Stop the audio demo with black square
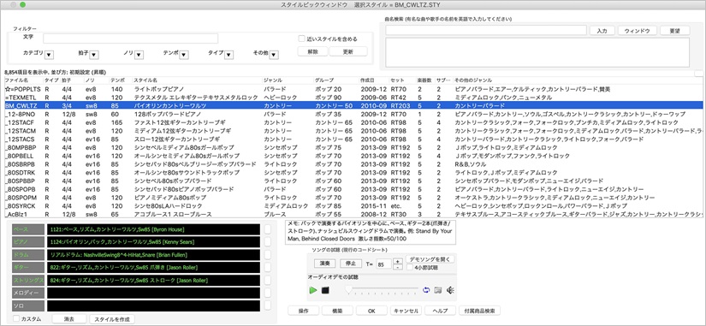706x326 pixels. click(x=325, y=290)
